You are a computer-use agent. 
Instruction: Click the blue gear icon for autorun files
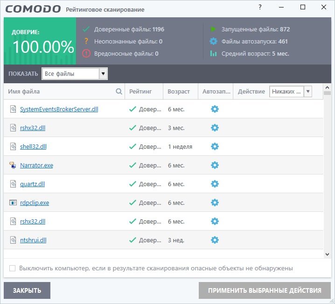(213, 41)
